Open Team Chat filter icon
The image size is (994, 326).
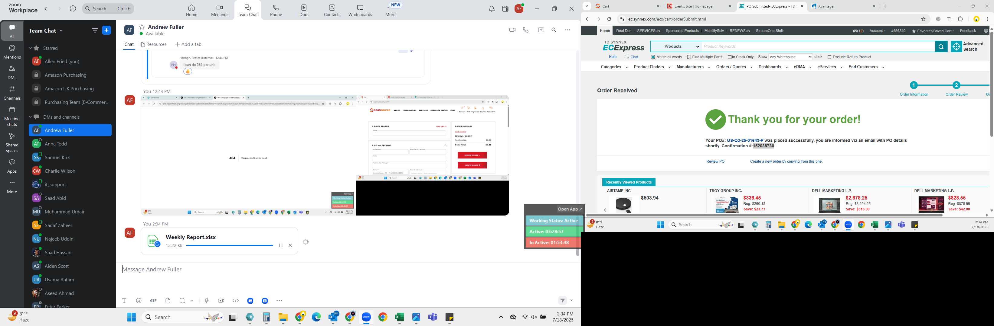click(95, 30)
